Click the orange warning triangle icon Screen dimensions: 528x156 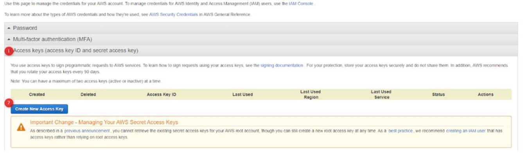[x=21, y=127]
